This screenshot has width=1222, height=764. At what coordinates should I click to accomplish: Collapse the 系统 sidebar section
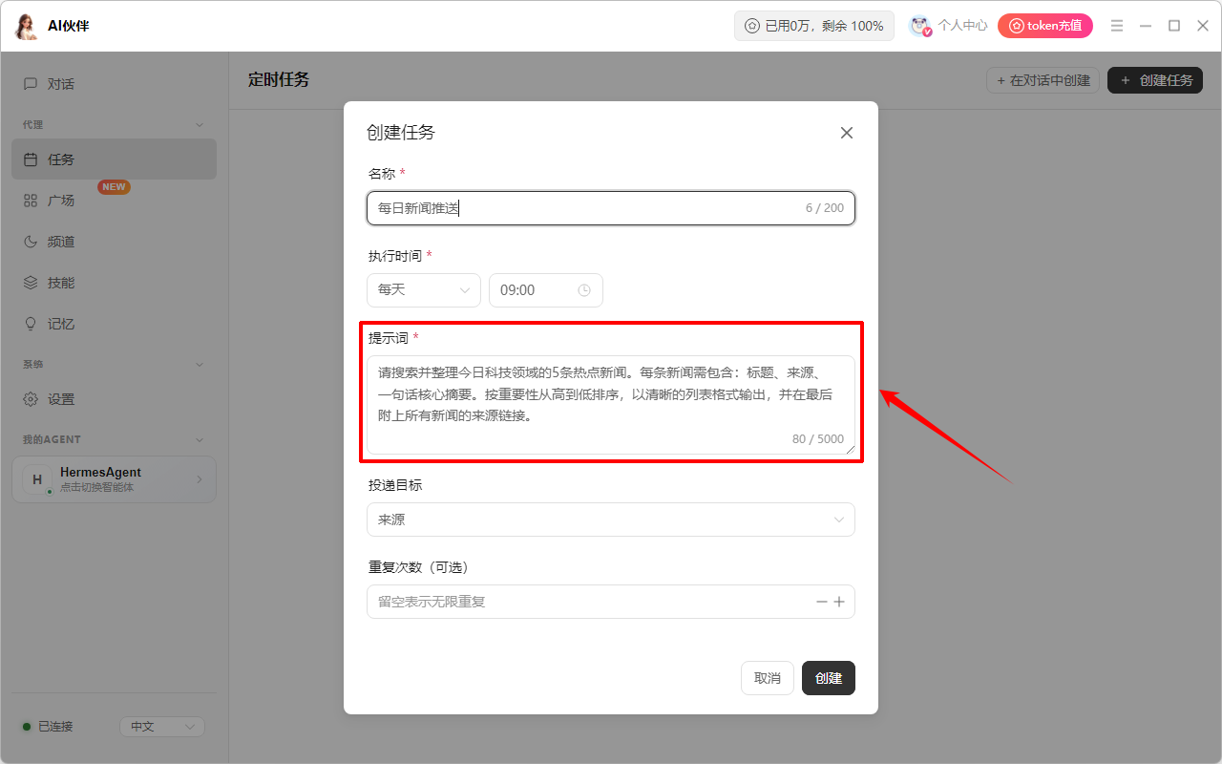pyautogui.click(x=200, y=365)
